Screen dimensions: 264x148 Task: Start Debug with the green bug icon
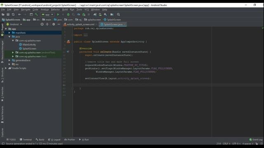point(68,15)
